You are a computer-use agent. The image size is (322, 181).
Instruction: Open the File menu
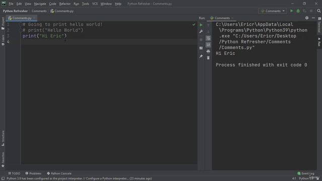pos(11,4)
